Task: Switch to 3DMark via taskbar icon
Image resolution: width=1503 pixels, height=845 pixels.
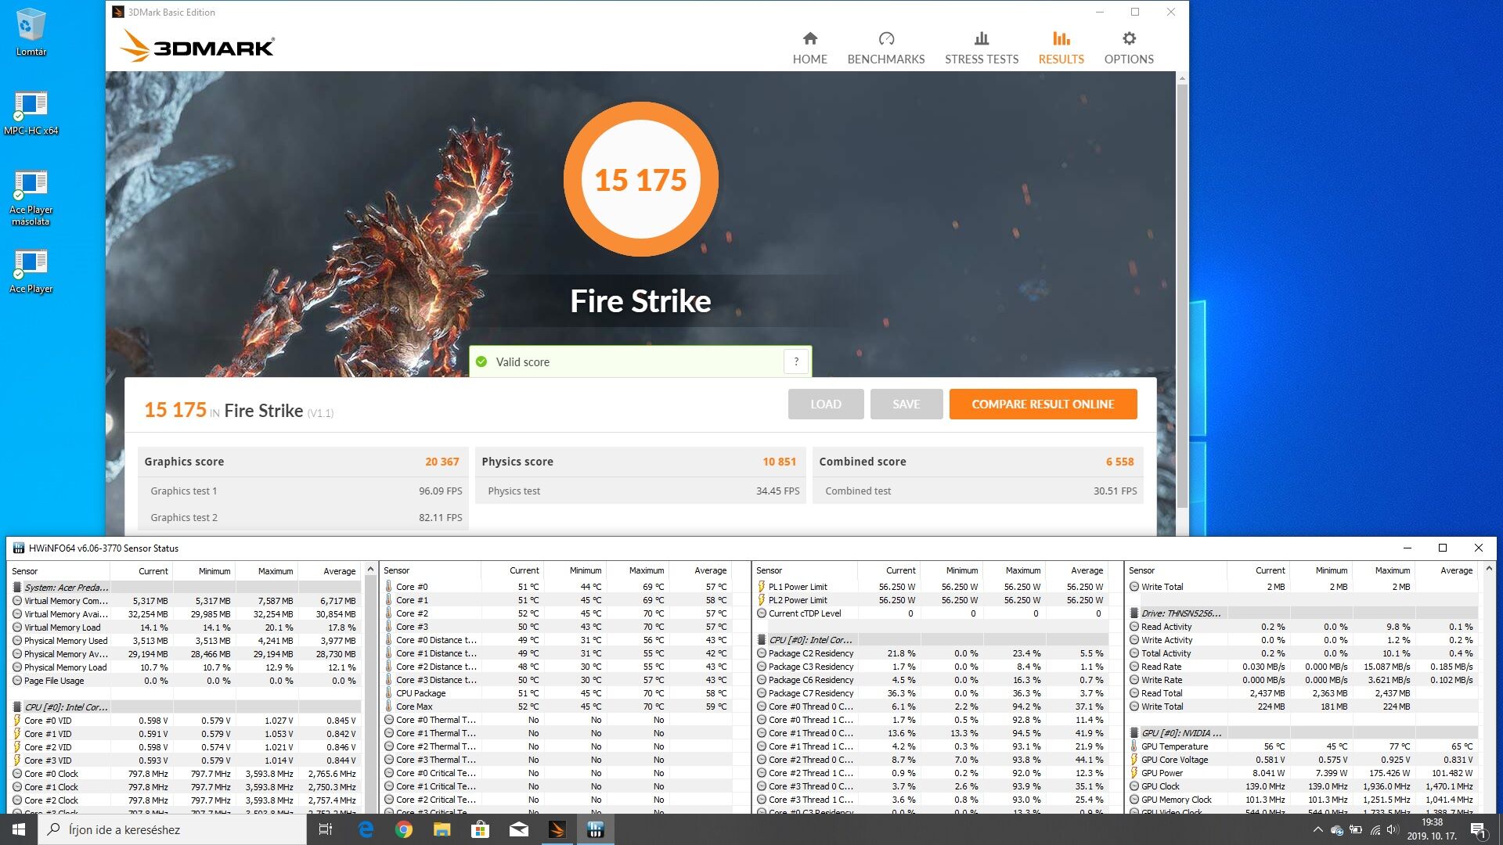Action: 557,829
